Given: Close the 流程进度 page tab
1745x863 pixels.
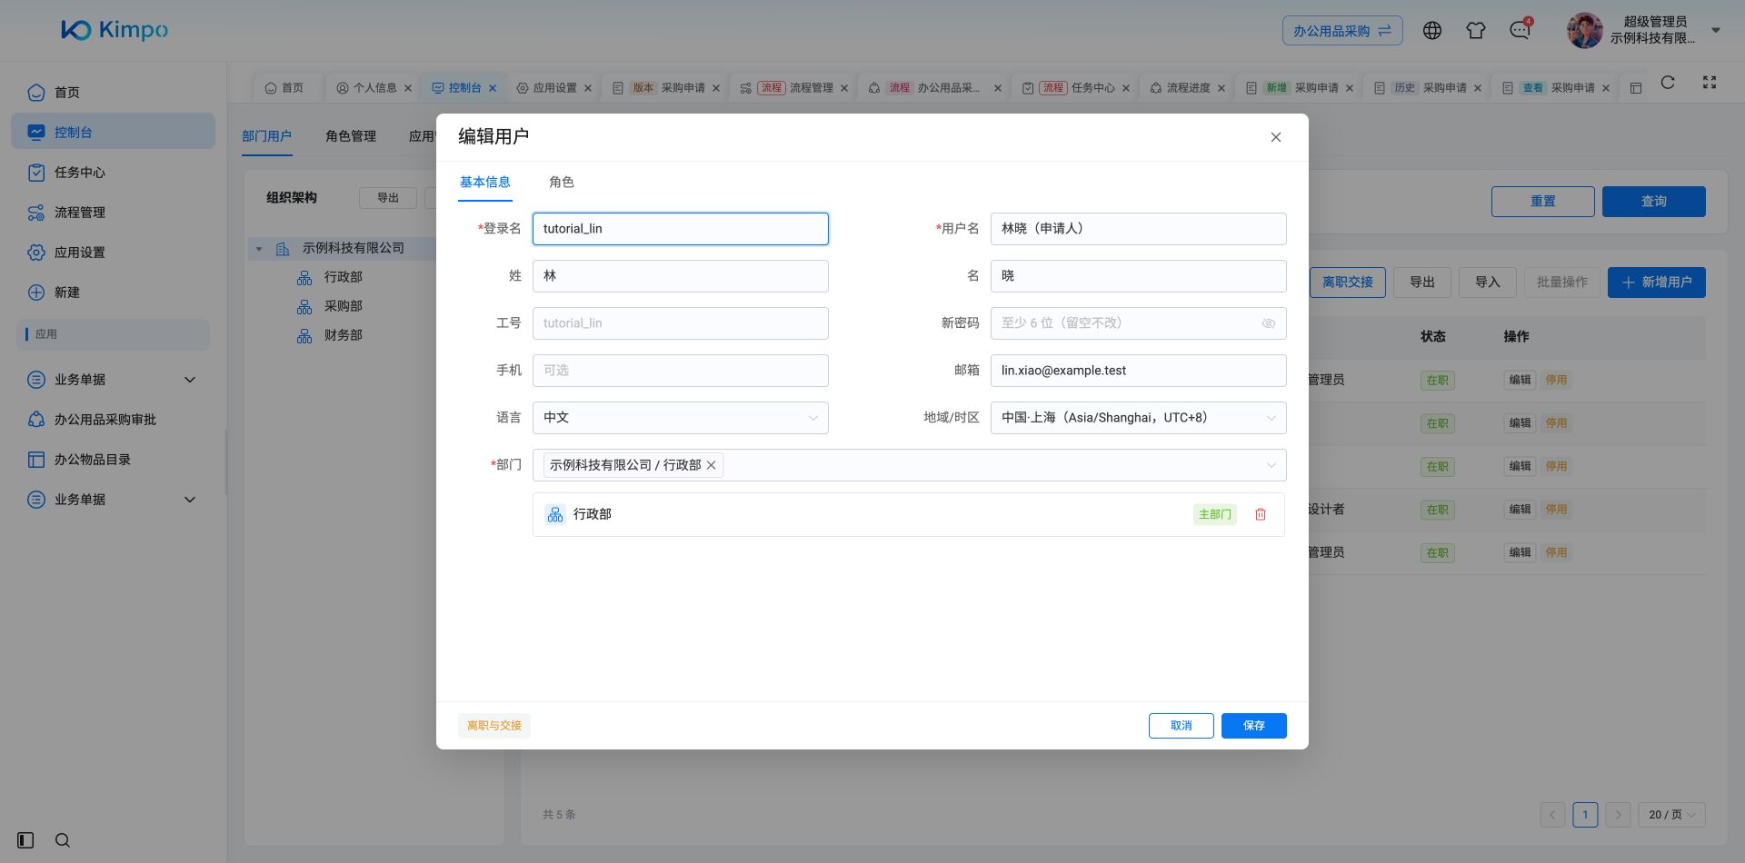Looking at the screenshot, I should 1221,88.
